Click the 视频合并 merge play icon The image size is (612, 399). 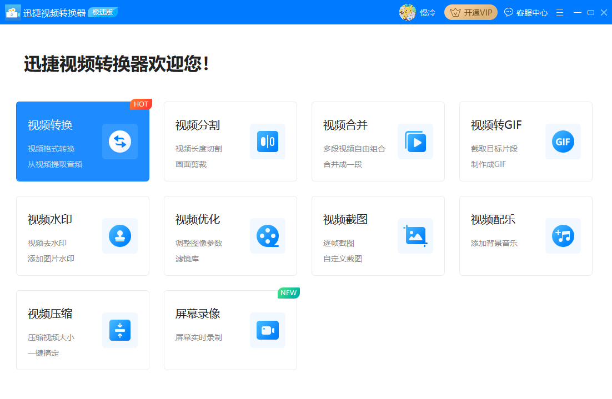pyautogui.click(x=415, y=142)
